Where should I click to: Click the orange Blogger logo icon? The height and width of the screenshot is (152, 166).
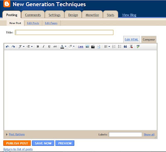7,4
